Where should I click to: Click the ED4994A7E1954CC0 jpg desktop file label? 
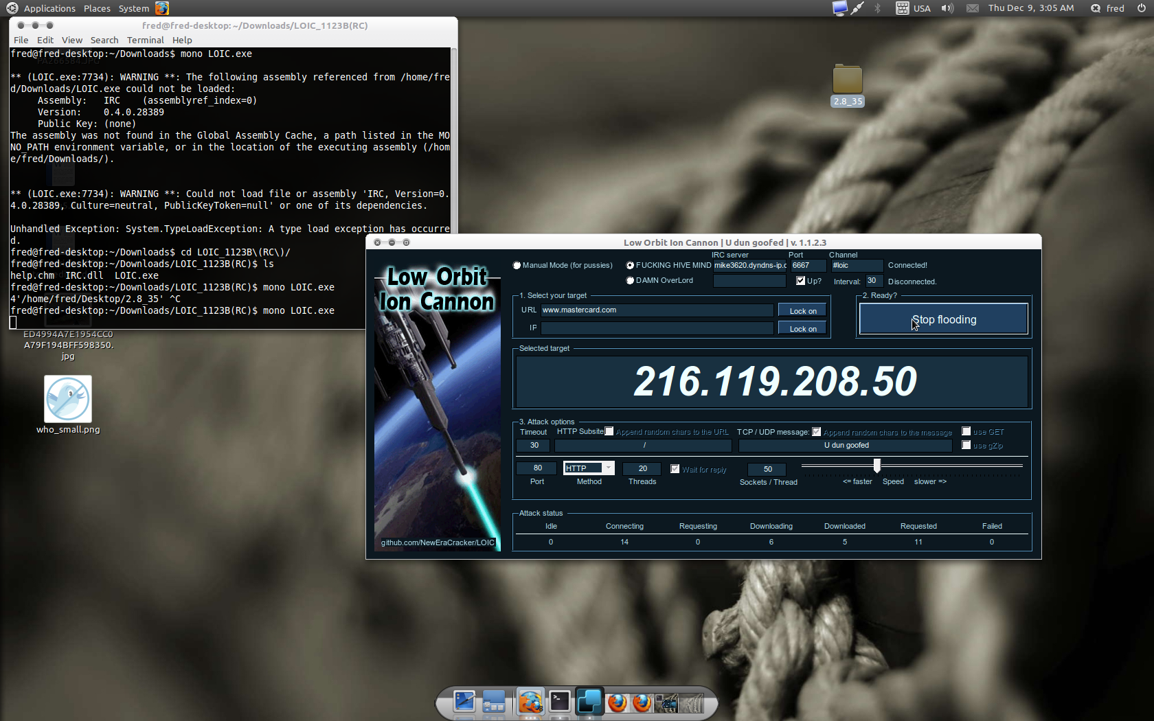pyautogui.click(x=68, y=345)
